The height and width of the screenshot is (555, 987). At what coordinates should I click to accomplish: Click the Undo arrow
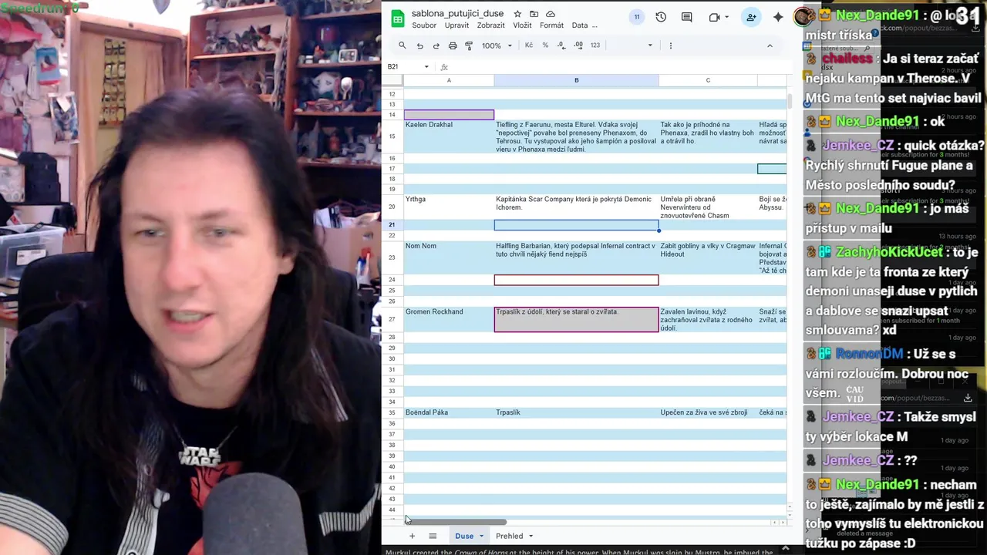point(419,45)
